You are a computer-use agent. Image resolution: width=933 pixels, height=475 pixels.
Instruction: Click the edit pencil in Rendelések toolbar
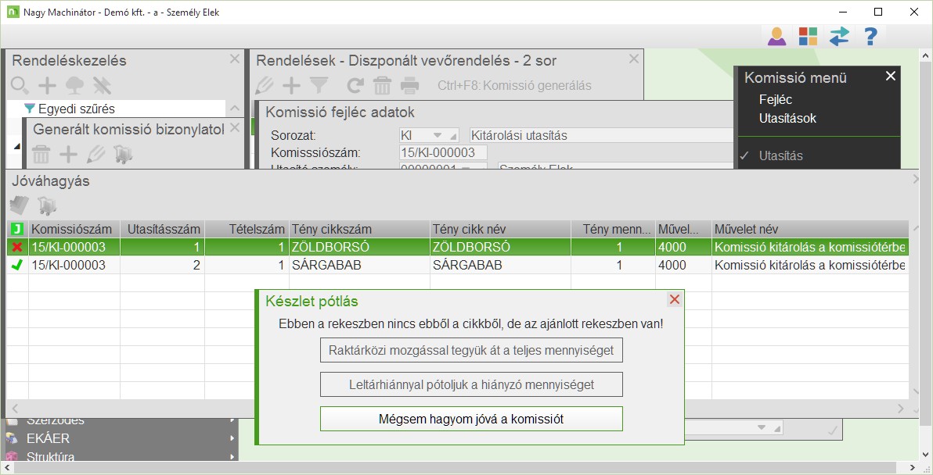pyautogui.click(x=265, y=85)
